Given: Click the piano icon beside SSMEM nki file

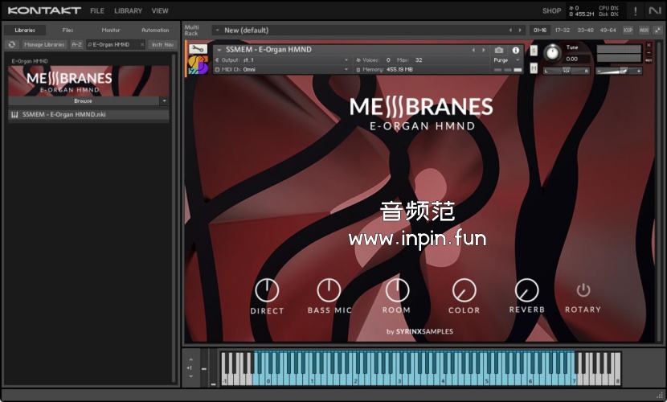Looking at the screenshot, I should [x=14, y=114].
